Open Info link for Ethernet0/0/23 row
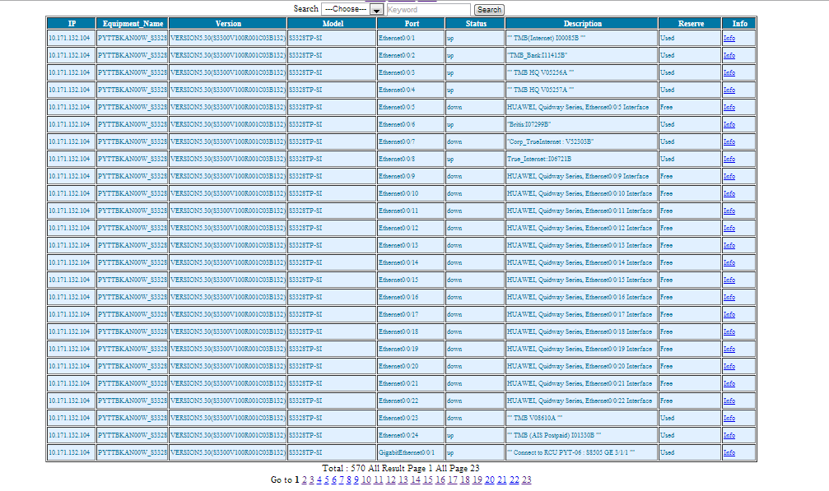Image resolution: width=829 pixels, height=491 pixels. point(729,418)
